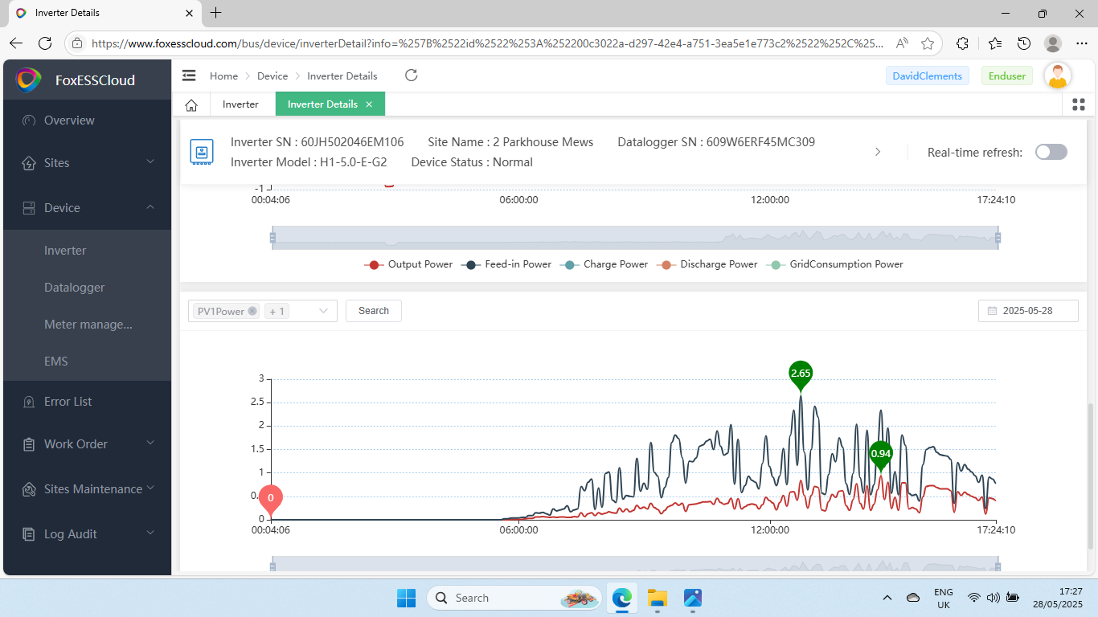Toggle Feed-in Power series in legend
The width and height of the screenshot is (1098, 617).
tap(506, 264)
